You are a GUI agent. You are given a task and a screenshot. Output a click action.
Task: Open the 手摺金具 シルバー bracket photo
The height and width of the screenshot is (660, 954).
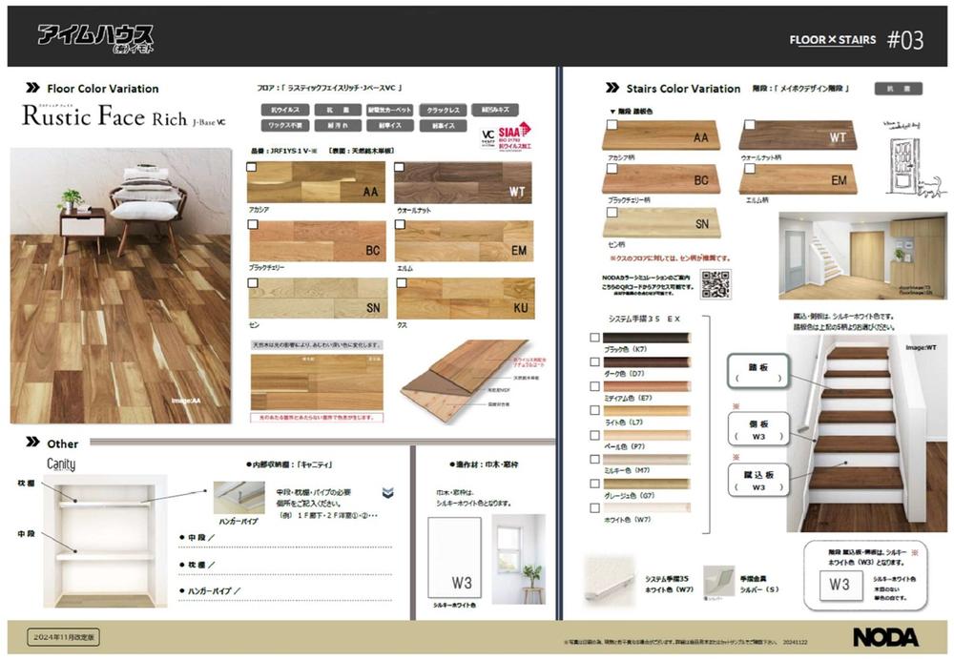tap(718, 583)
